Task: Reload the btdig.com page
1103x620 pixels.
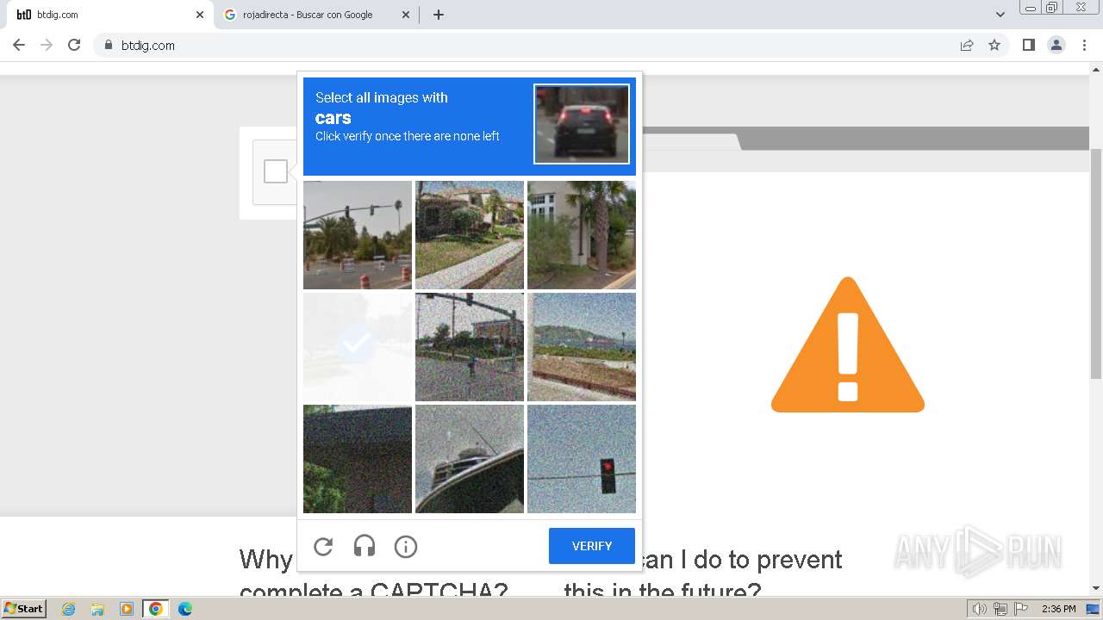Action: 74,45
